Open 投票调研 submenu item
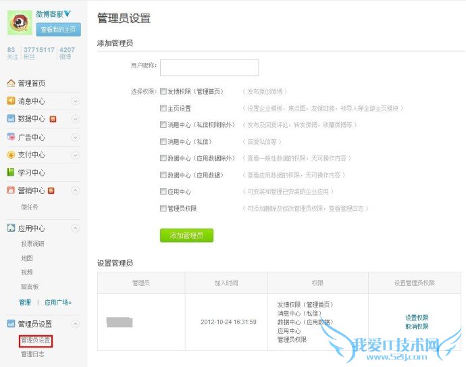The width and height of the screenshot is (466, 367). [x=32, y=243]
